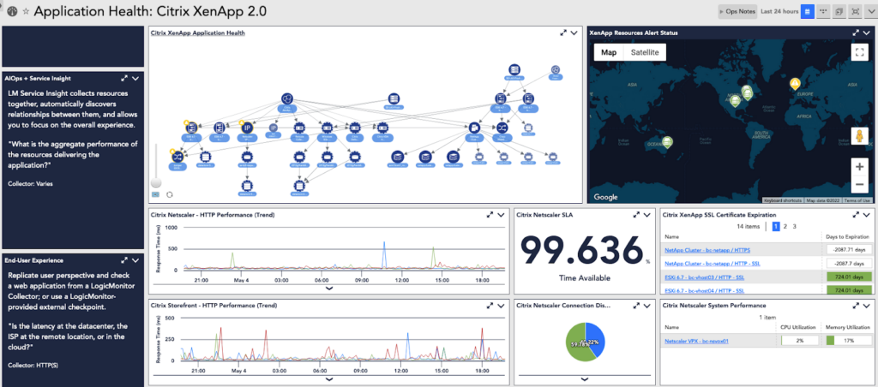The width and height of the screenshot is (878, 387).
Task: Expand XenApp Resources Alert Status widget
Action: click(x=857, y=33)
